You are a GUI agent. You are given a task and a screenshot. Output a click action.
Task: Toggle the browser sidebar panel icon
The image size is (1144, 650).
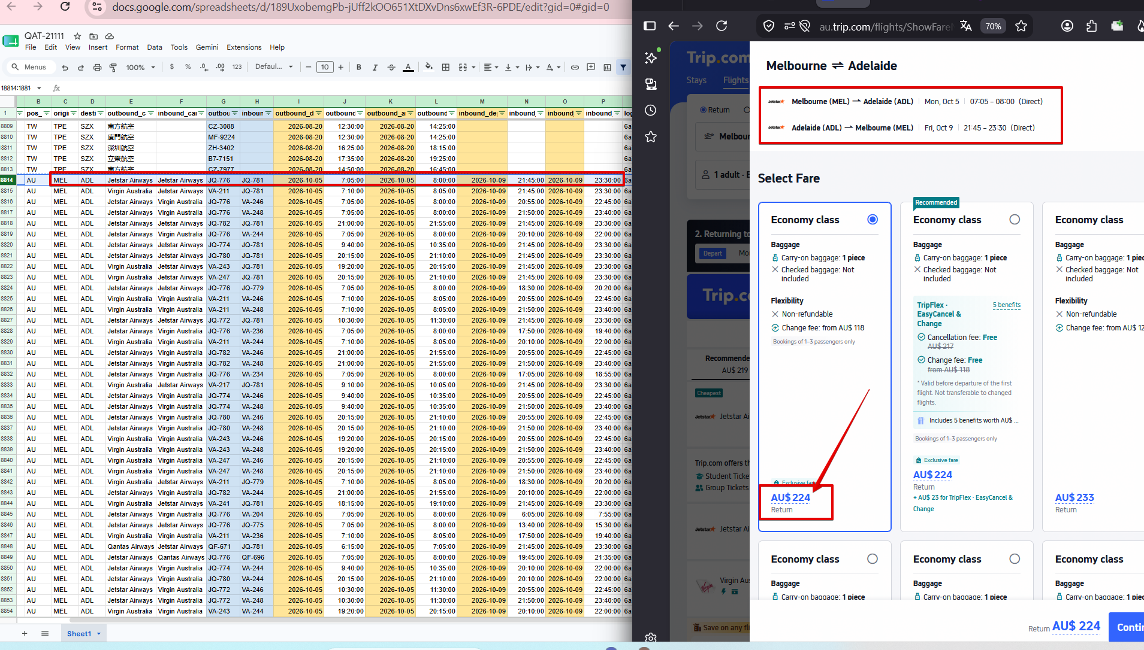[x=650, y=26]
